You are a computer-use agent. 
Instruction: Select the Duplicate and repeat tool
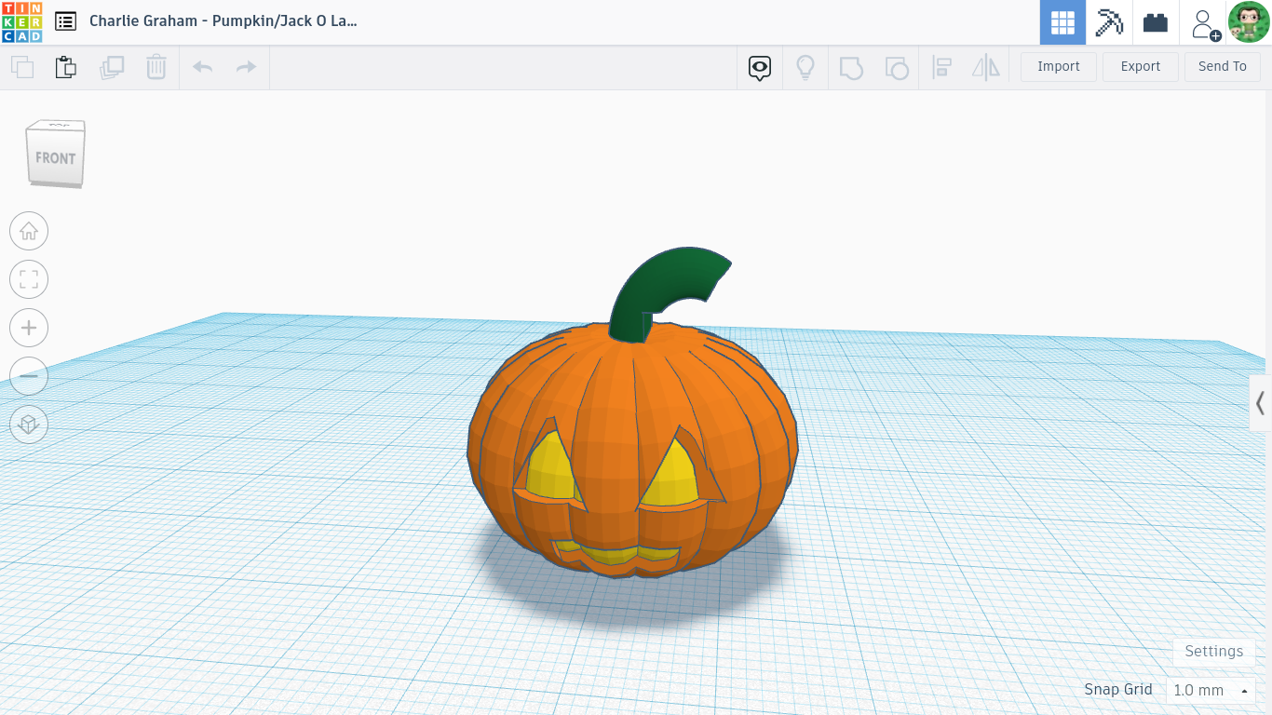112,67
